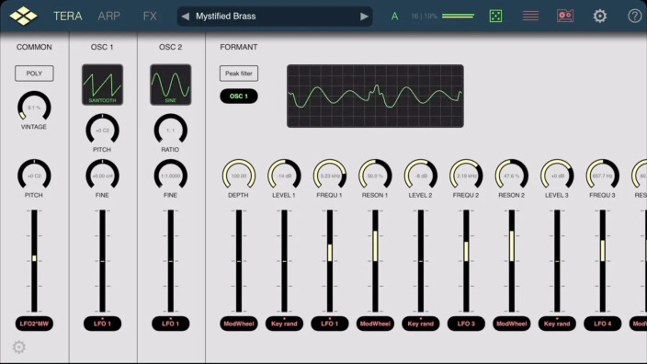This screenshot has height=364, width=647.
Task: Open the Mystified Brass preset name selector
Action: pos(275,17)
